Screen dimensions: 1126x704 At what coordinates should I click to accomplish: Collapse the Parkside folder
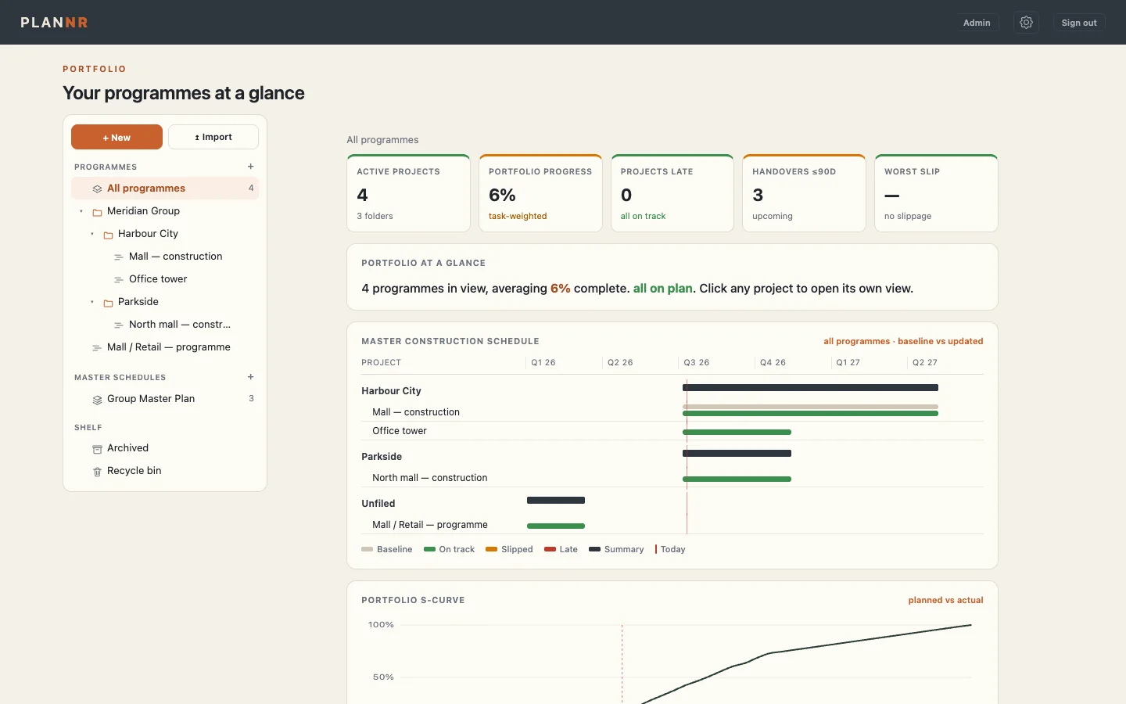[92, 302]
